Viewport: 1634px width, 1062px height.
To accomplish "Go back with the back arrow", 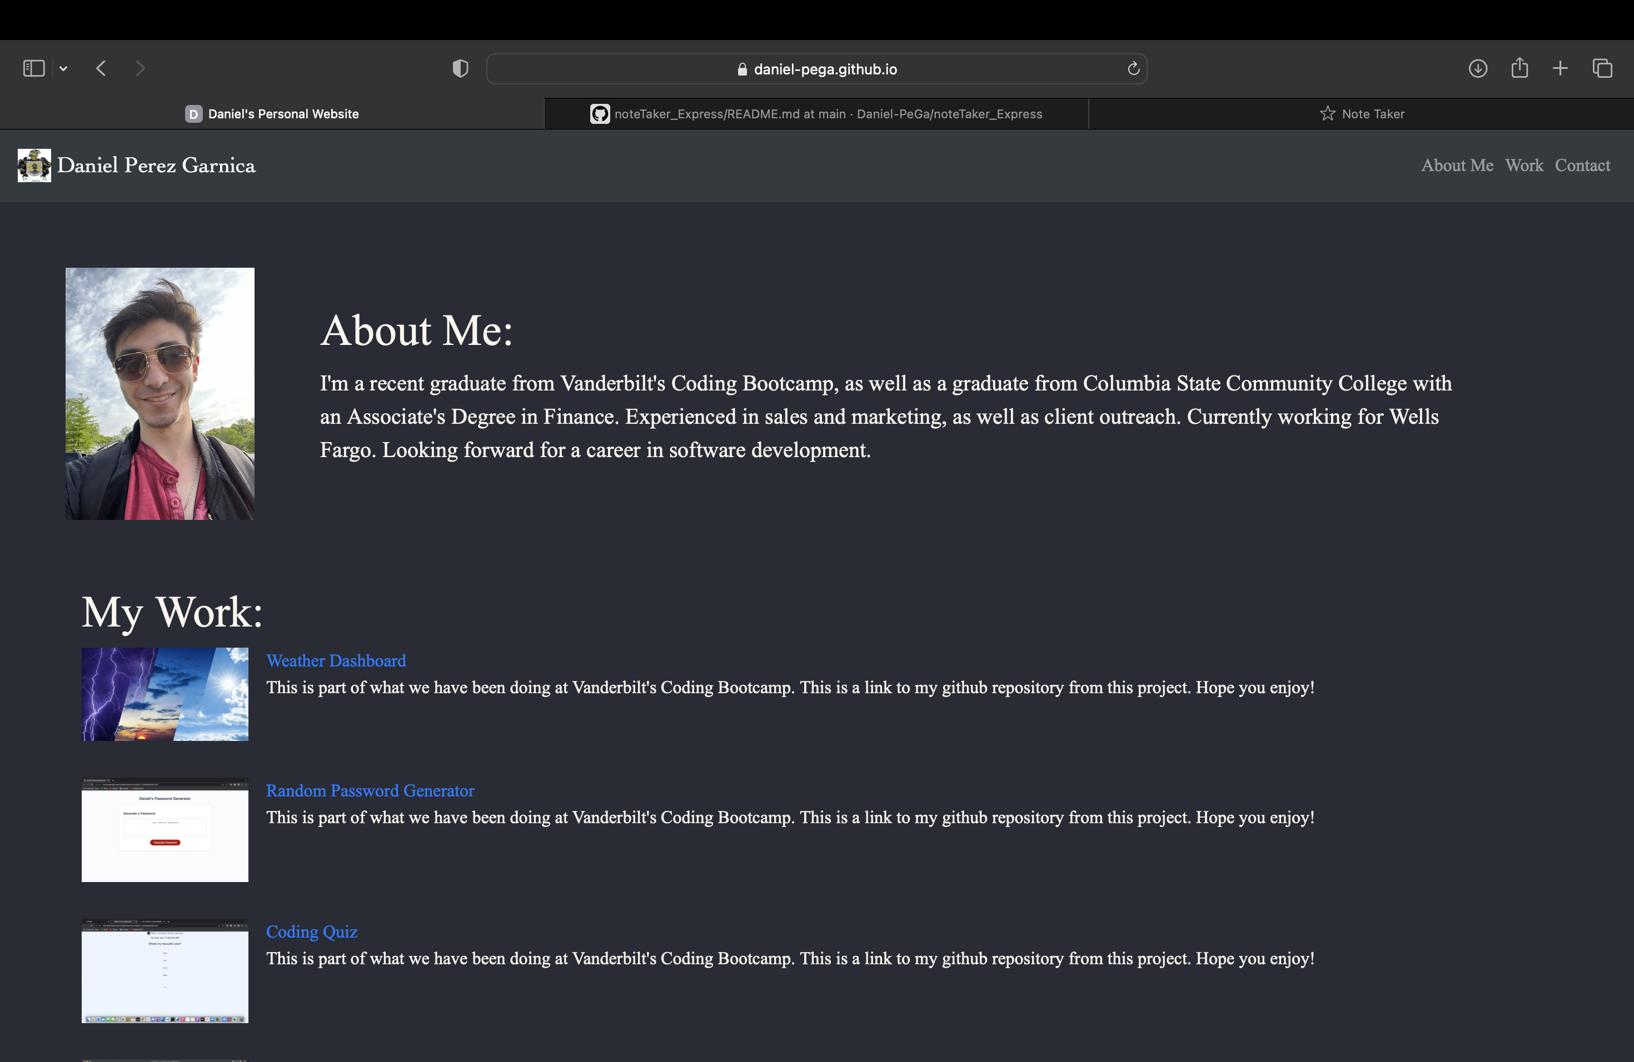I will 102,69.
